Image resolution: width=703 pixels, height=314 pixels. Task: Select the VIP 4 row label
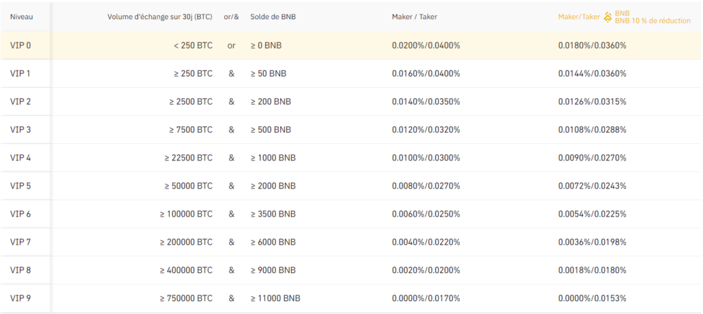[21, 158]
